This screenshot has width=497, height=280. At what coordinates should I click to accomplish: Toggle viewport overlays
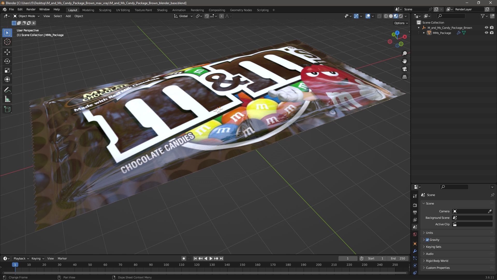(x=368, y=16)
